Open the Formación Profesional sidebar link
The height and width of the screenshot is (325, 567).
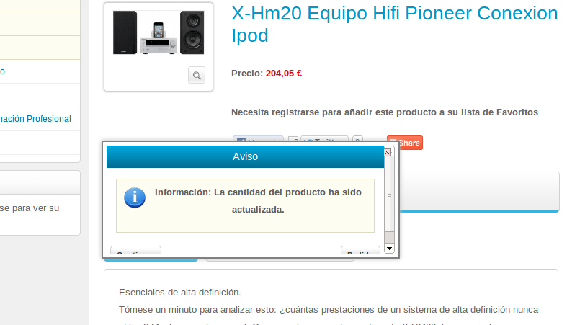(x=35, y=119)
